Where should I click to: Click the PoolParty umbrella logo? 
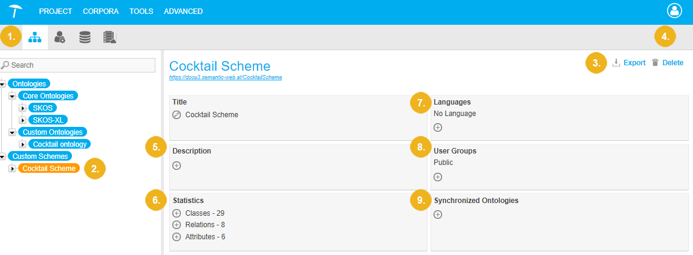click(16, 11)
